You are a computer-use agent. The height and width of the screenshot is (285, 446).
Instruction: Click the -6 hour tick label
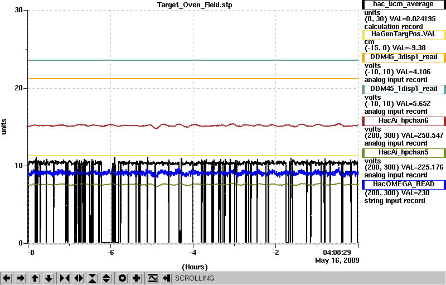coord(110,252)
